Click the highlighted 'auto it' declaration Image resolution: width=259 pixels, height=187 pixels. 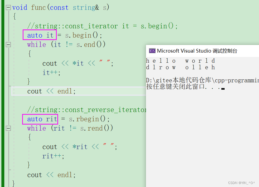click(40, 35)
